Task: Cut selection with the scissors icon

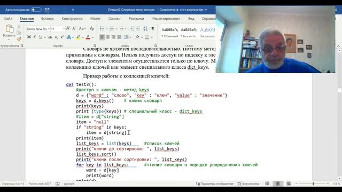Action: [x=19, y=27]
